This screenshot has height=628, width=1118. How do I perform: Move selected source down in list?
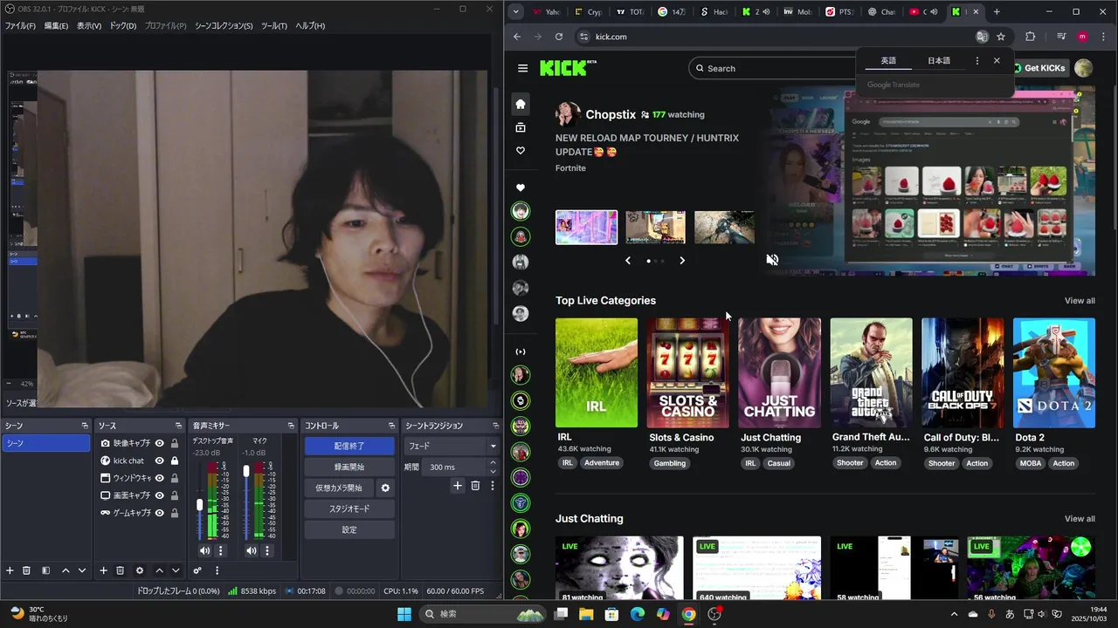coord(176,570)
